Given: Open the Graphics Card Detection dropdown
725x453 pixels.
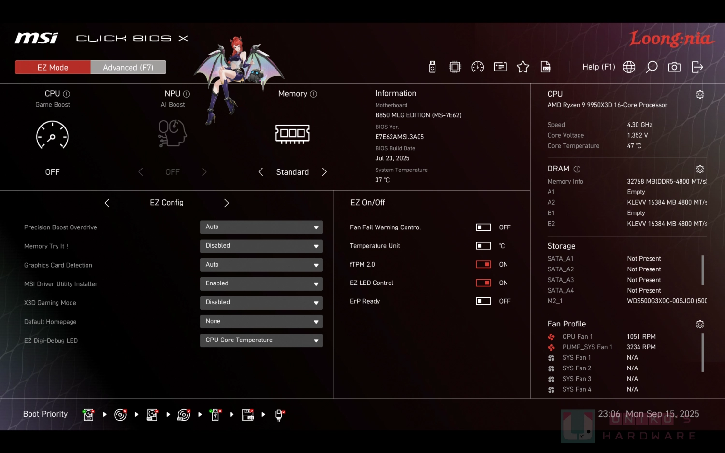Looking at the screenshot, I should 261,265.
